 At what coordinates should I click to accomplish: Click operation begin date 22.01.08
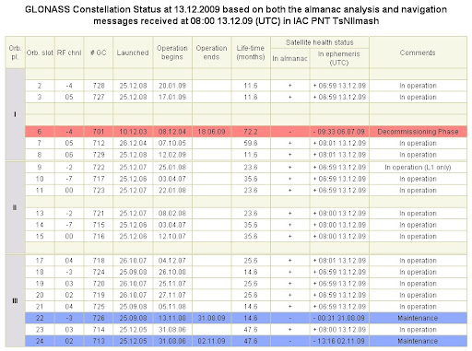pyautogui.click(x=172, y=191)
